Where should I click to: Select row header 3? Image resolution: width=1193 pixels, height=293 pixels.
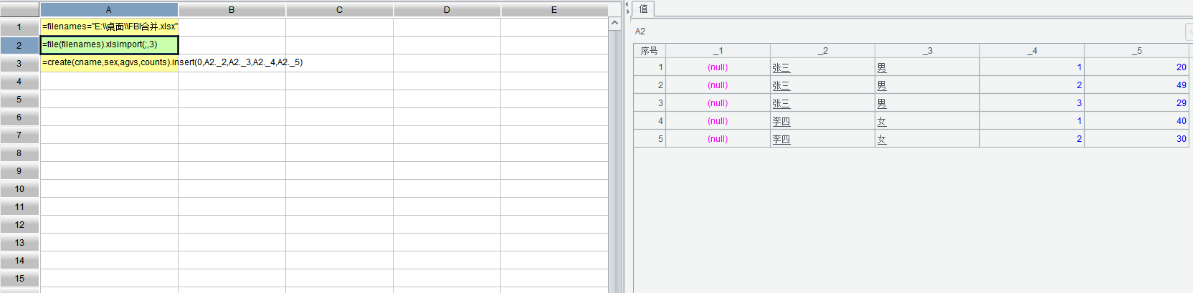pyautogui.click(x=19, y=63)
